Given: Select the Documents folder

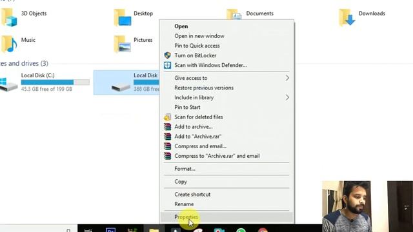Looking at the screenshot, I should [250, 14].
